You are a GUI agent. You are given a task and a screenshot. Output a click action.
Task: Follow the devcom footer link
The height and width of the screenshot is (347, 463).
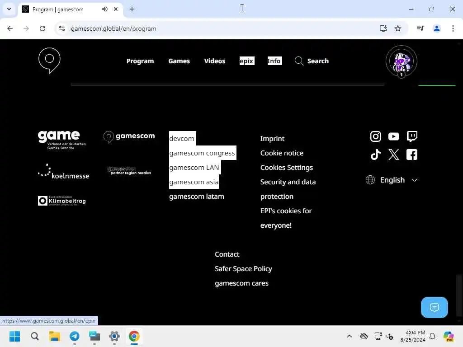[x=182, y=138]
